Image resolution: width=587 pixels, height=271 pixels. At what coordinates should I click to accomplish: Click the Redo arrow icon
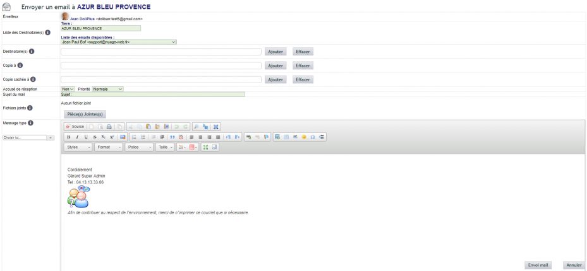click(x=185, y=127)
